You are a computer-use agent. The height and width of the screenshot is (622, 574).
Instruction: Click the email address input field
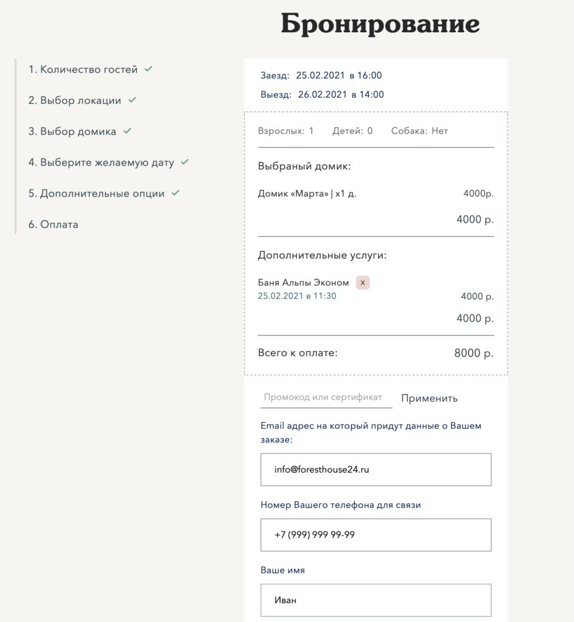pyautogui.click(x=375, y=470)
